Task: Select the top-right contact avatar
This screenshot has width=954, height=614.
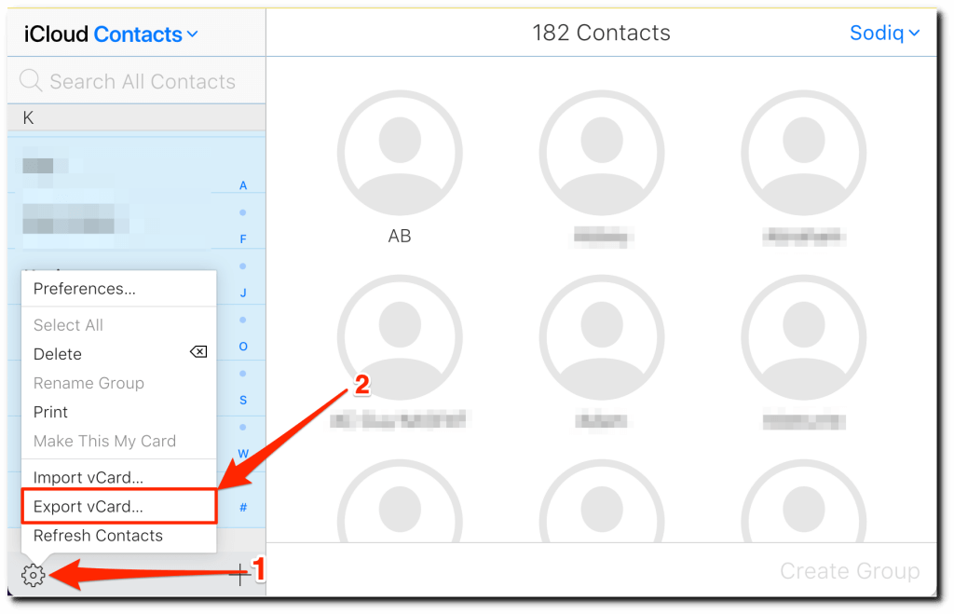Action: 804,153
